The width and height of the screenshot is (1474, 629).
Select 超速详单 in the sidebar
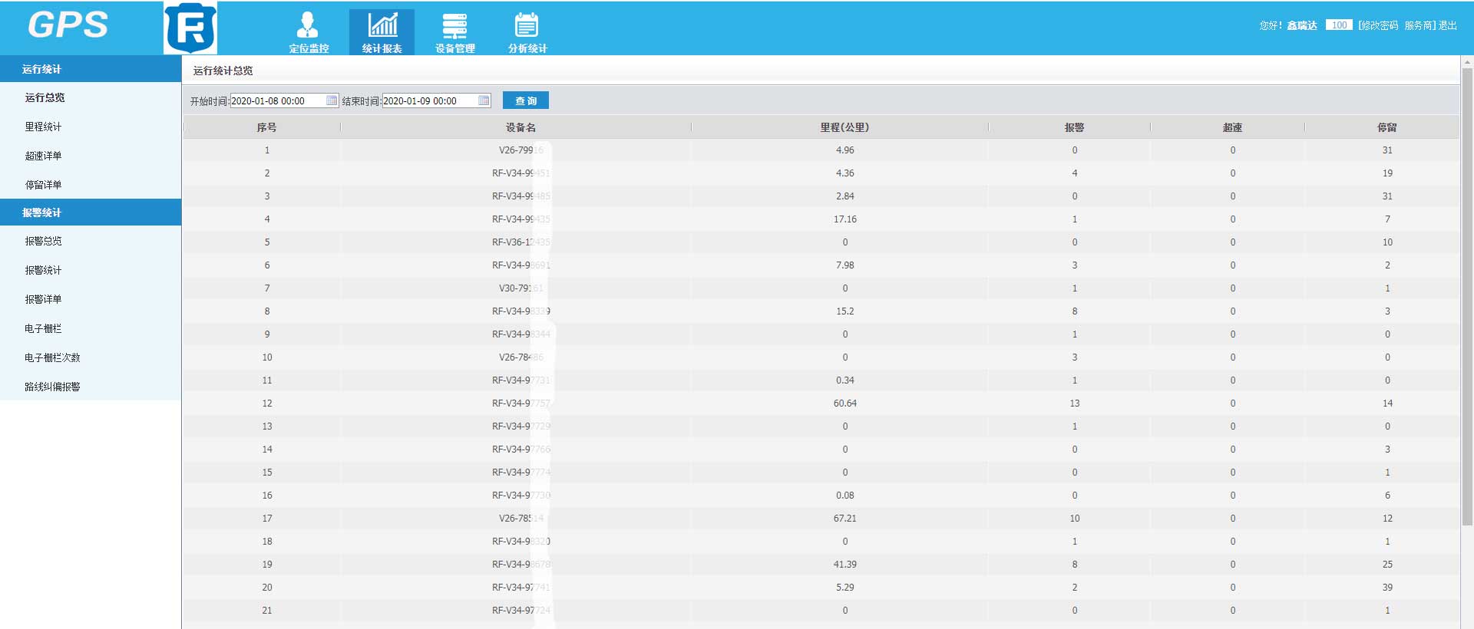(x=43, y=156)
